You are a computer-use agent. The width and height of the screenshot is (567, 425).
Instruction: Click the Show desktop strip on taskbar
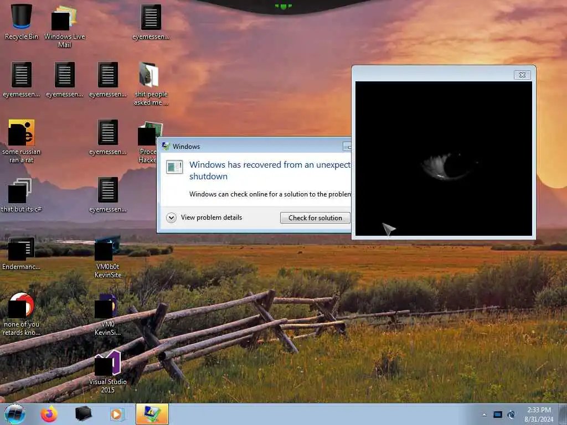tap(563, 414)
